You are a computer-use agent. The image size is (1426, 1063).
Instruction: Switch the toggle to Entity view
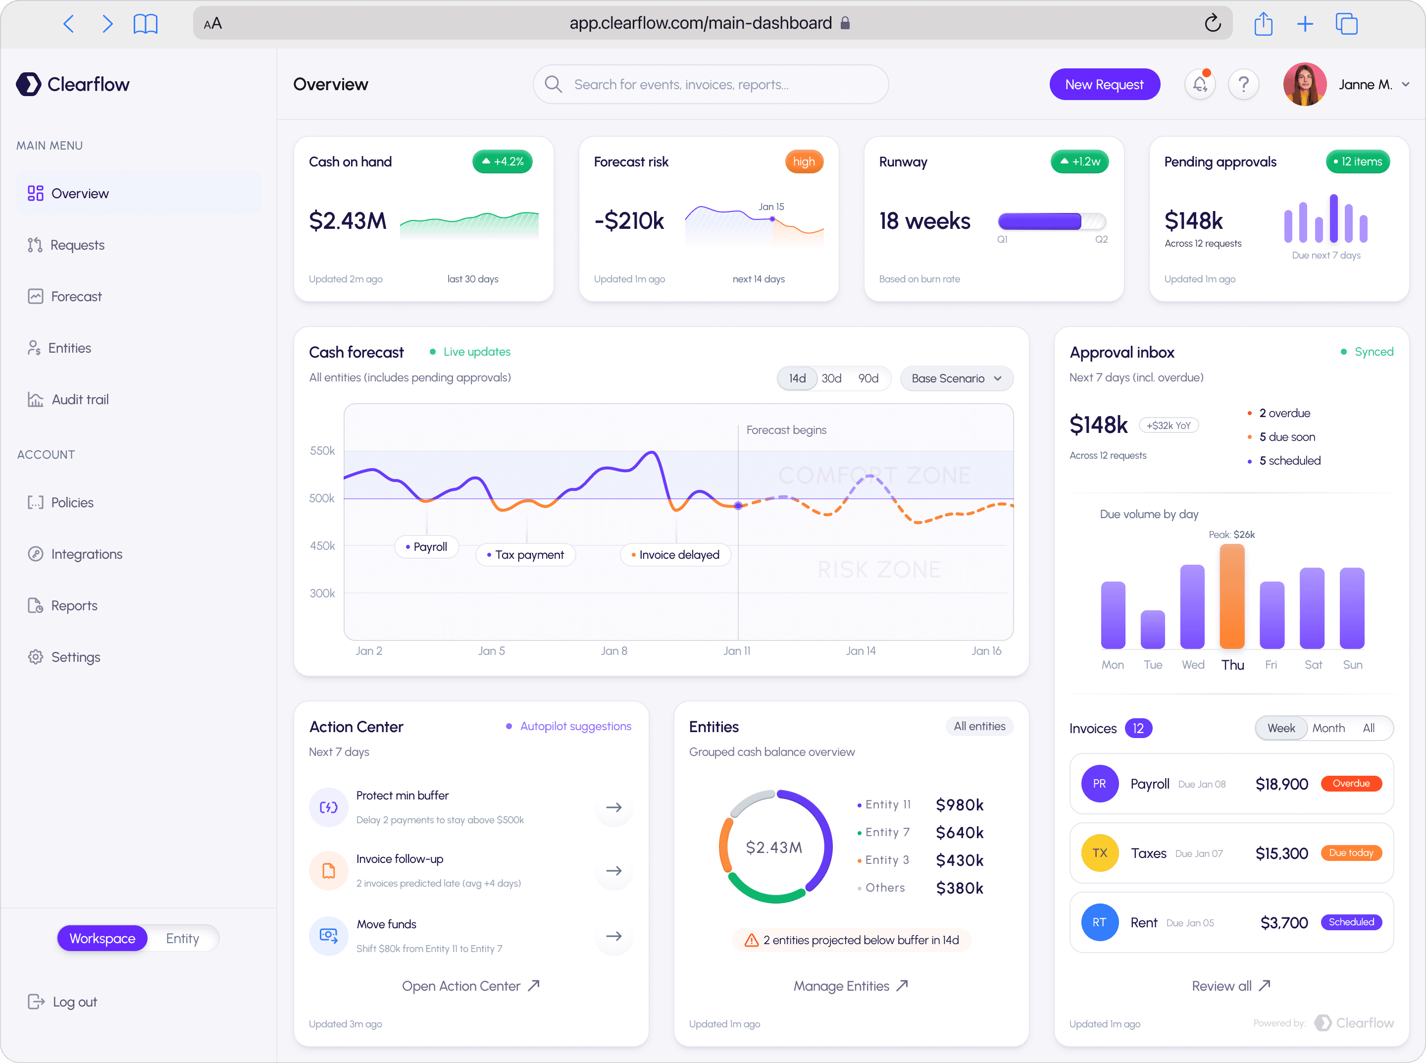[x=182, y=938]
